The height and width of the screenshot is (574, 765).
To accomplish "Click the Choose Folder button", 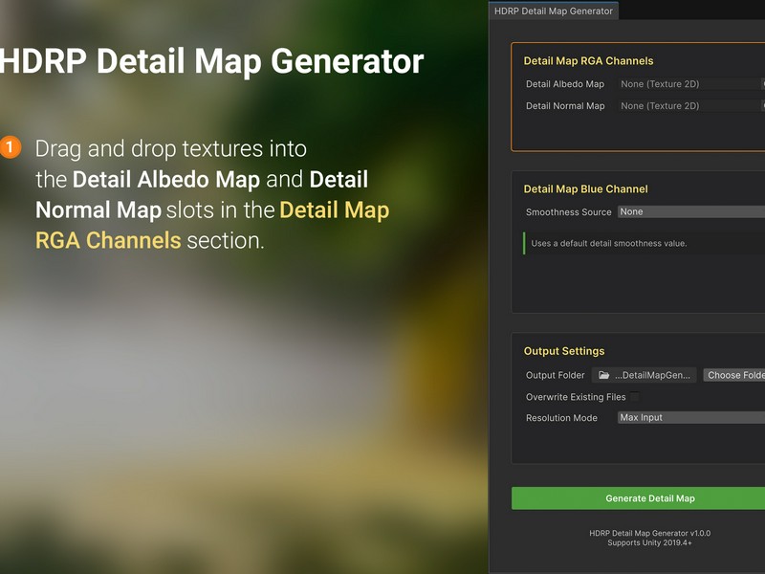I will pos(733,375).
